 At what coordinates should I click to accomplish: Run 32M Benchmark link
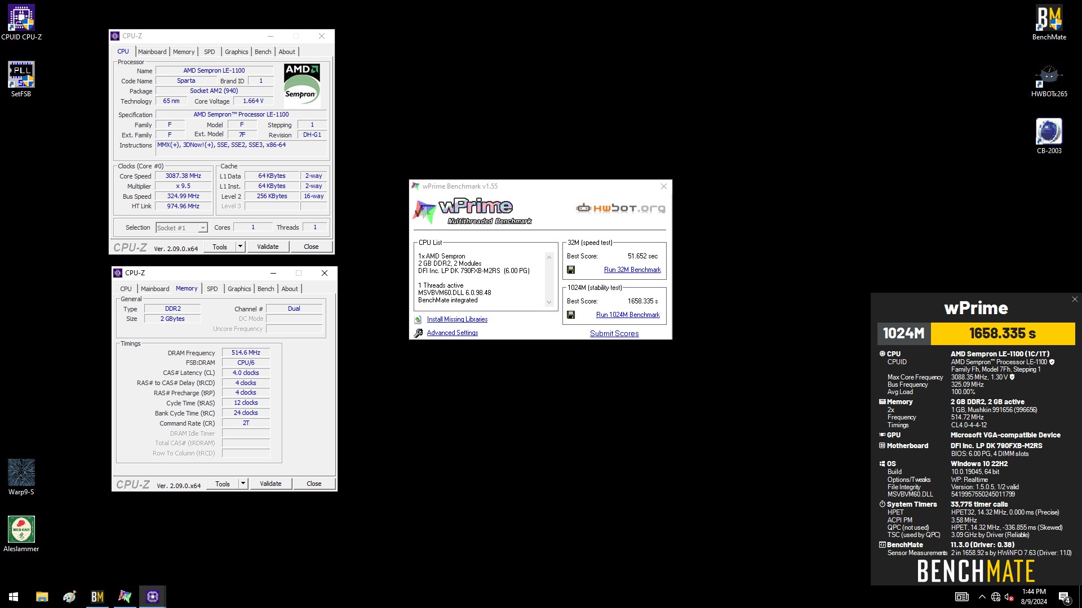point(632,270)
